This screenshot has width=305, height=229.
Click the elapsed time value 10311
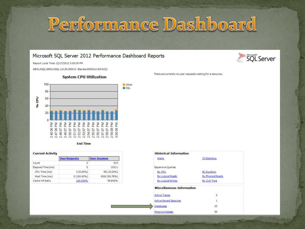[x=114, y=167]
